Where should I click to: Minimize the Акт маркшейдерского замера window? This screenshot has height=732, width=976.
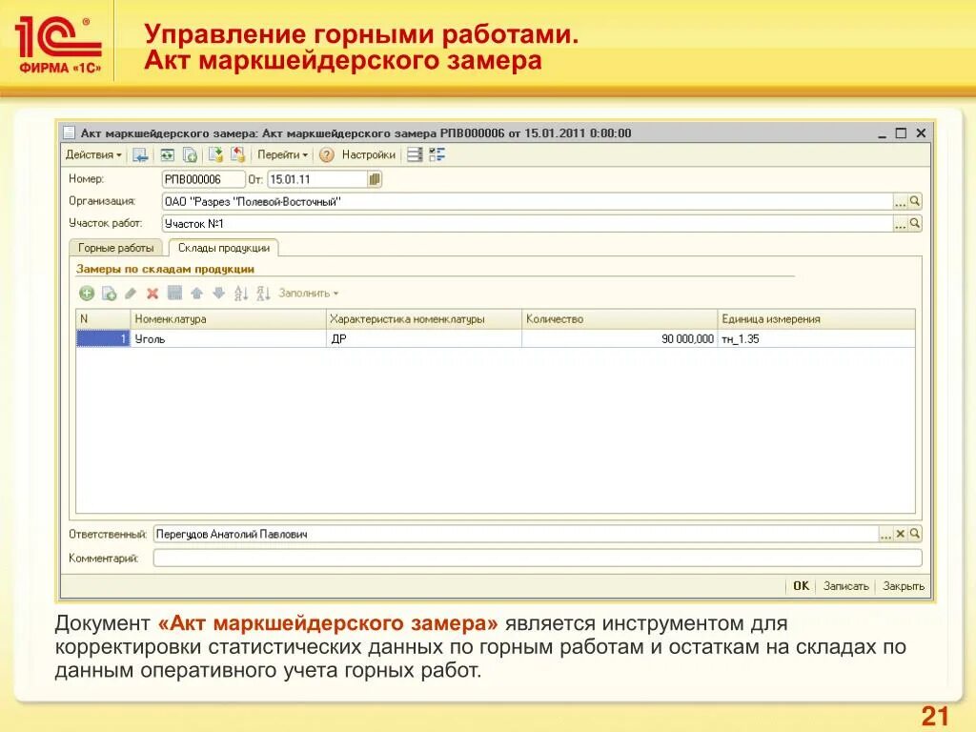pyautogui.click(x=882, y=133)
